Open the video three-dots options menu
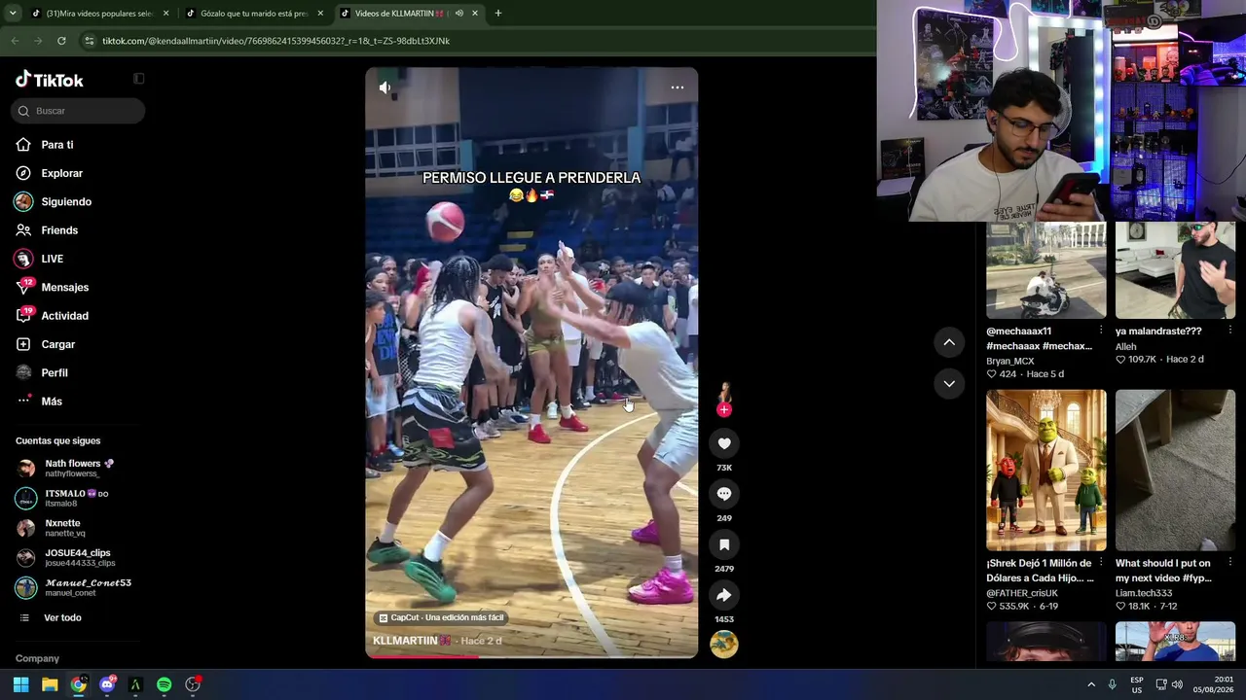 678,87
